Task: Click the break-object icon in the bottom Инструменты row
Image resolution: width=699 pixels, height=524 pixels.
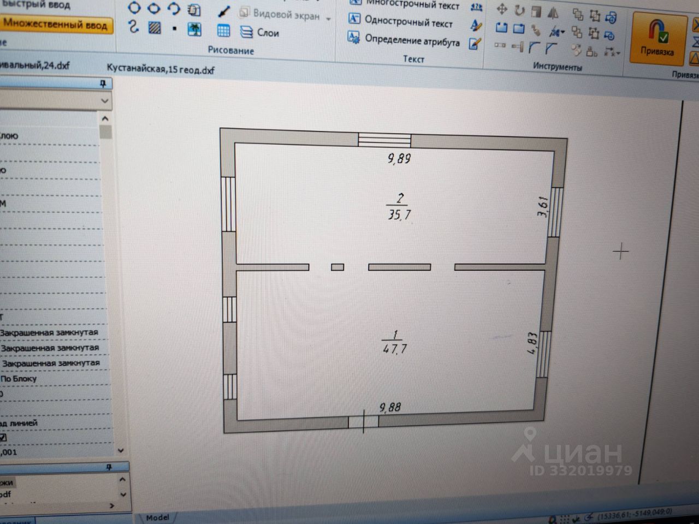Action: (x=500, y=45)
